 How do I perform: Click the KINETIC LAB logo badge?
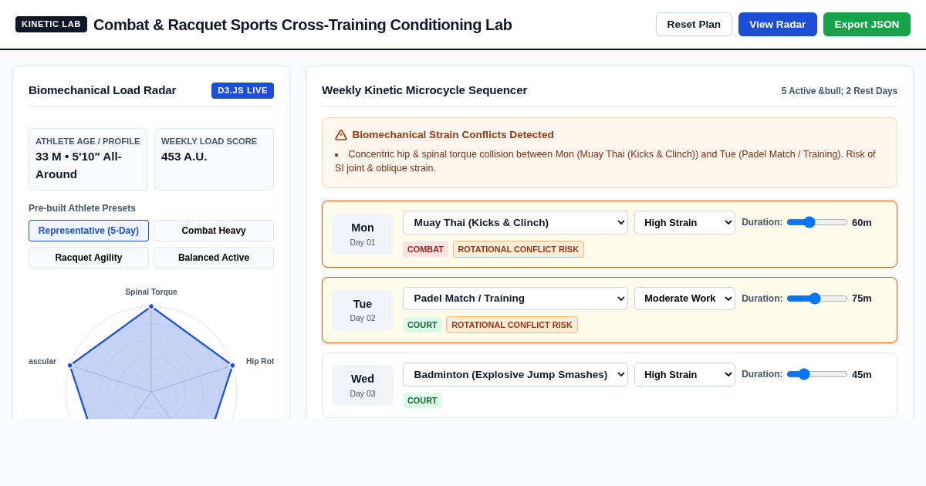(51, 24)
